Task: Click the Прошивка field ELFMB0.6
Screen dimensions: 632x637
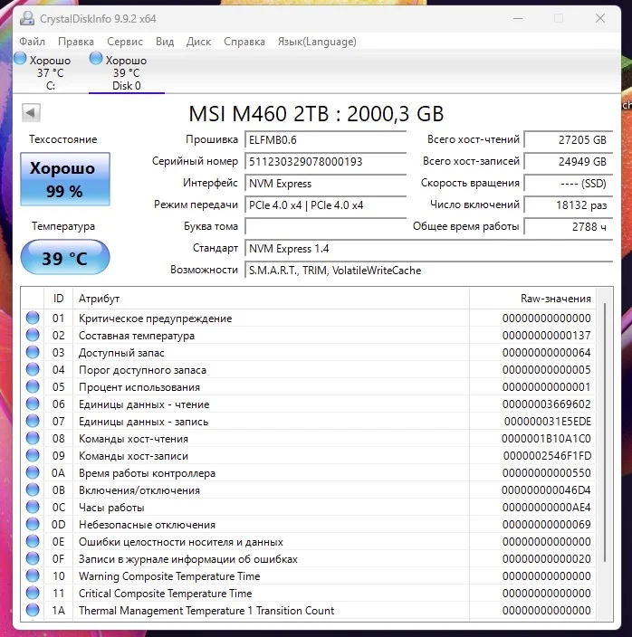Action: click(x=326, y=139)
